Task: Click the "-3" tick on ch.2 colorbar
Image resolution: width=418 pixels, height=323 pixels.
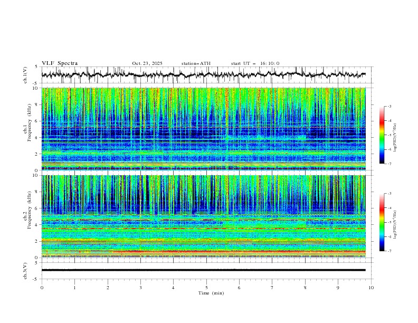Action: pyautogui.click(x=389, y=194)
